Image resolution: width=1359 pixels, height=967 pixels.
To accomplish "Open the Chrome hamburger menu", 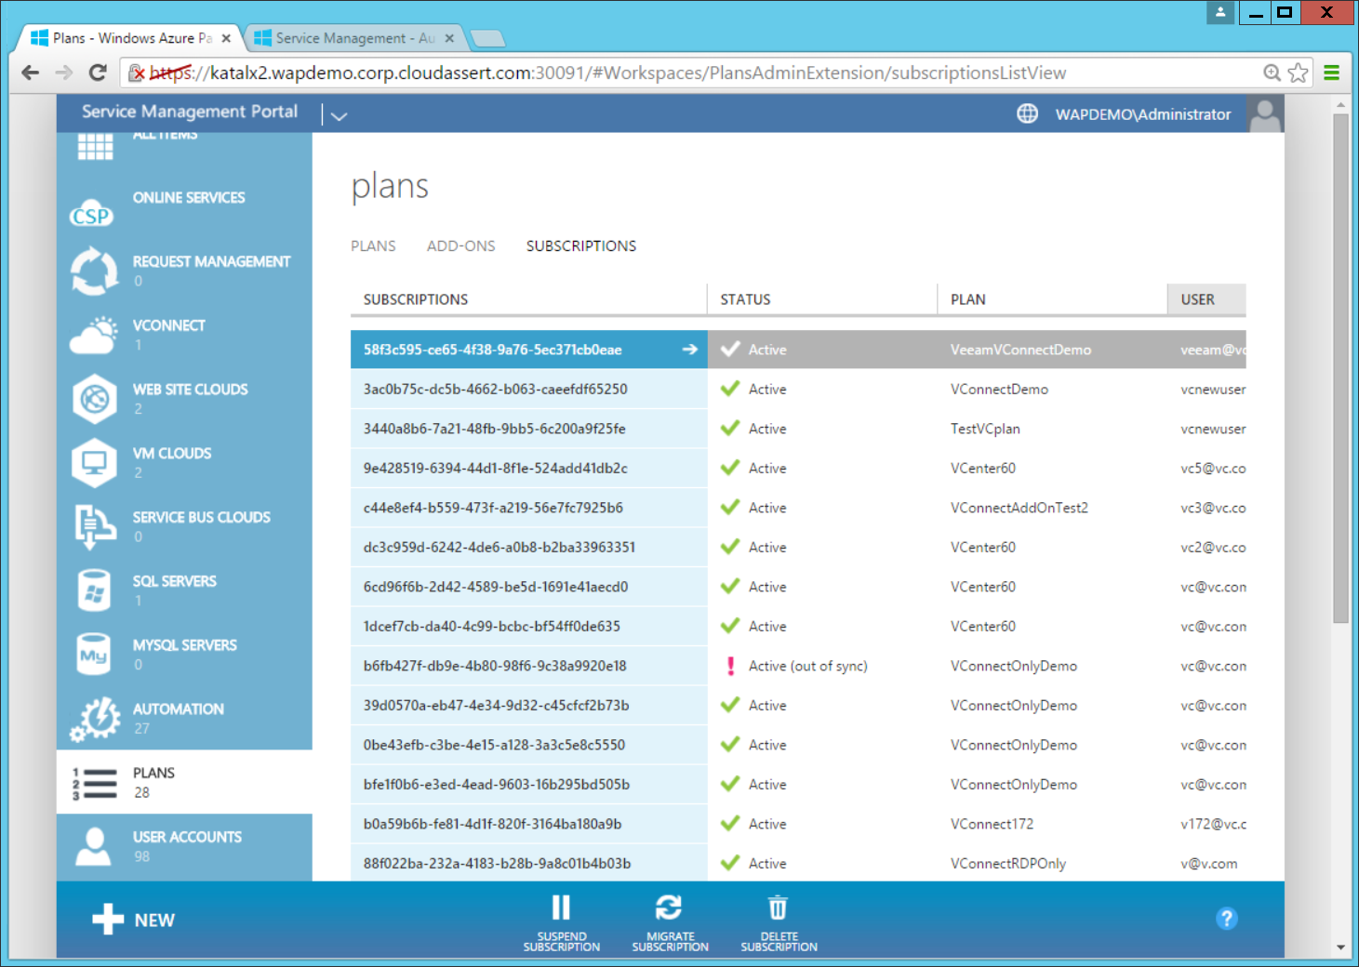I will 1331,73.
